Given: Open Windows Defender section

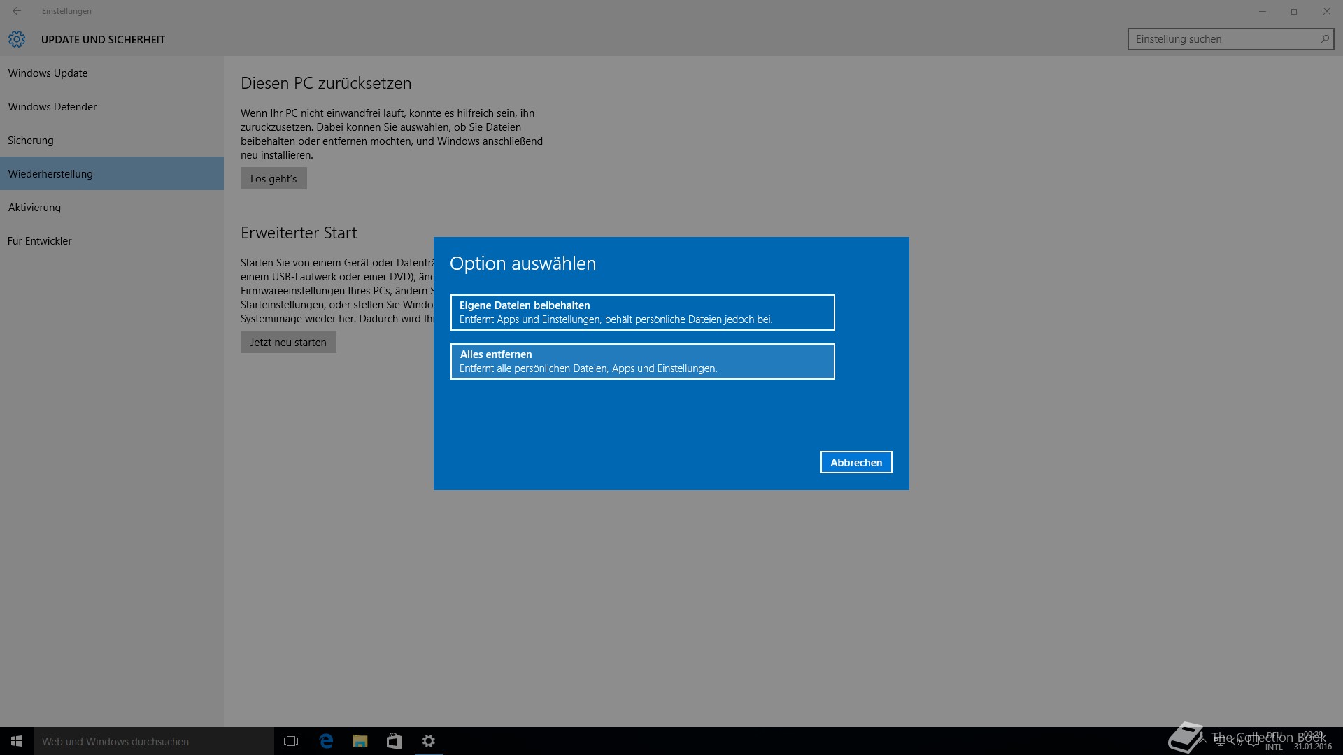Looking at the screenshot, I should 112,106.
